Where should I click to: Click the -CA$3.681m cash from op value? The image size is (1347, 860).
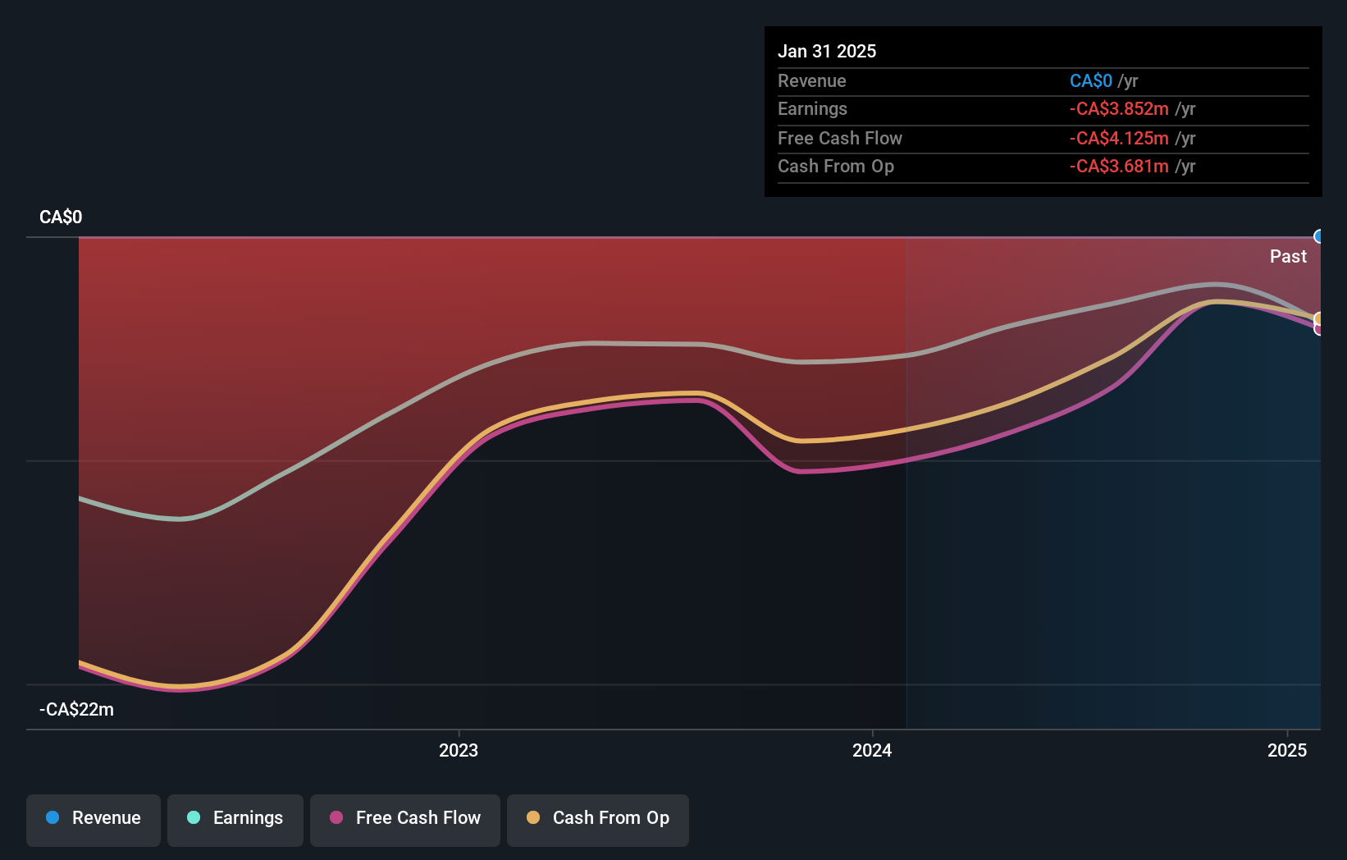tap(1119, 166)
